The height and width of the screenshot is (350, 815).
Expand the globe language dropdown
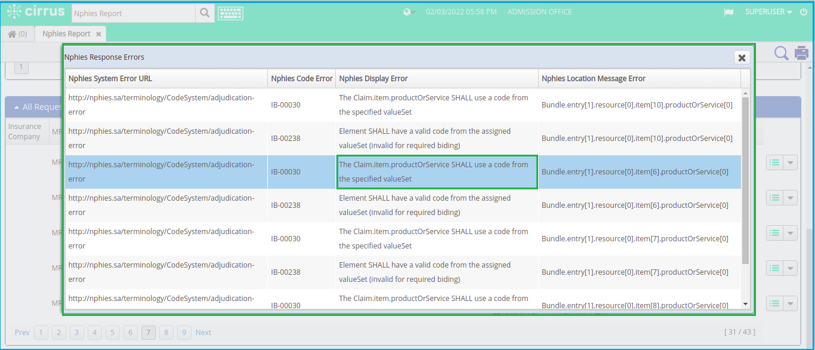pyautogui.click(x=409, y=11)
